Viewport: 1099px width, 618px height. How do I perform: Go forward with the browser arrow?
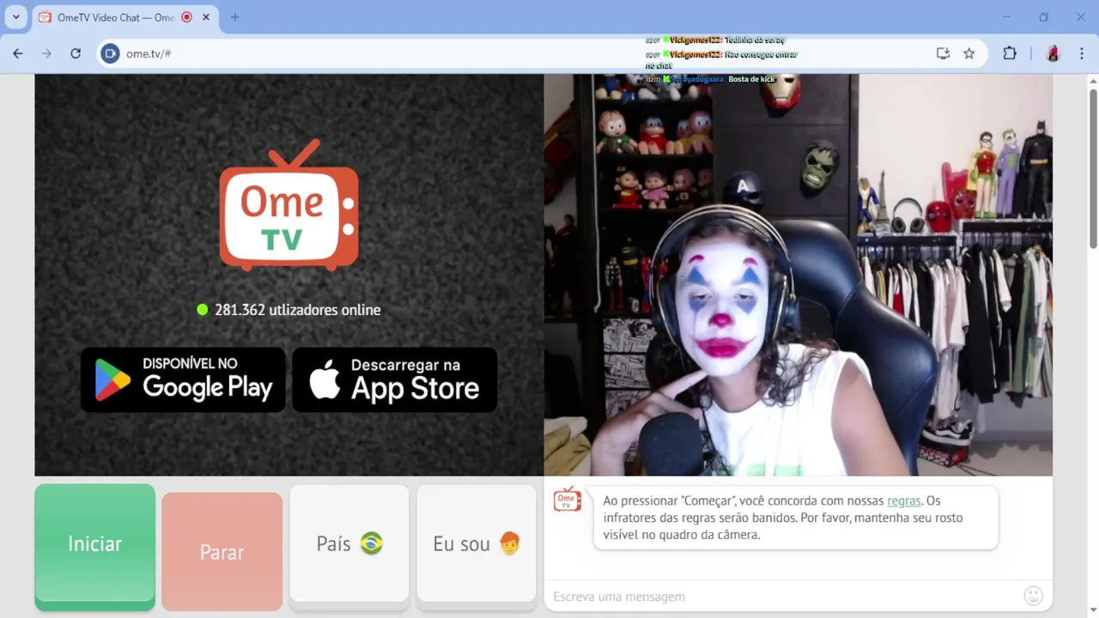pos(46,53)
